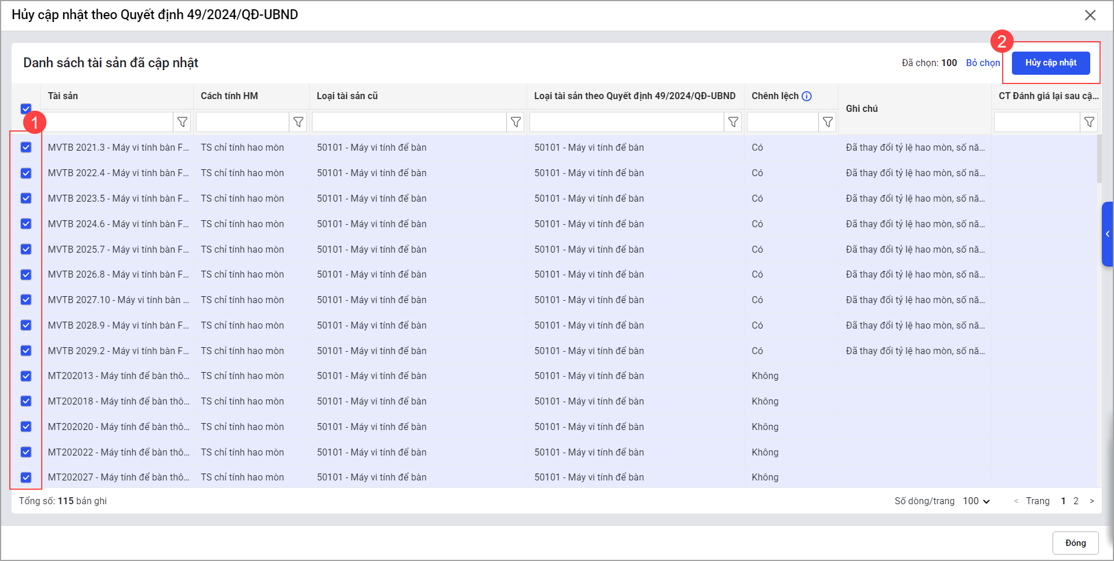Image resolution: width=1114 pixels, height=561 pixels.
Task: Deselect the MT202013 row checkbox
Action: [x=26, y=376]
